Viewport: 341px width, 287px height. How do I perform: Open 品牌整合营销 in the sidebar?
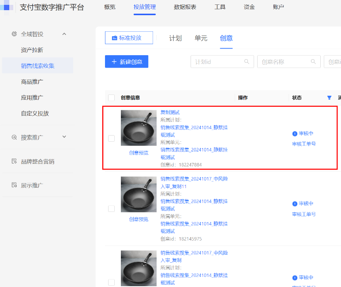pyautogui.click(x=37, y=161)
